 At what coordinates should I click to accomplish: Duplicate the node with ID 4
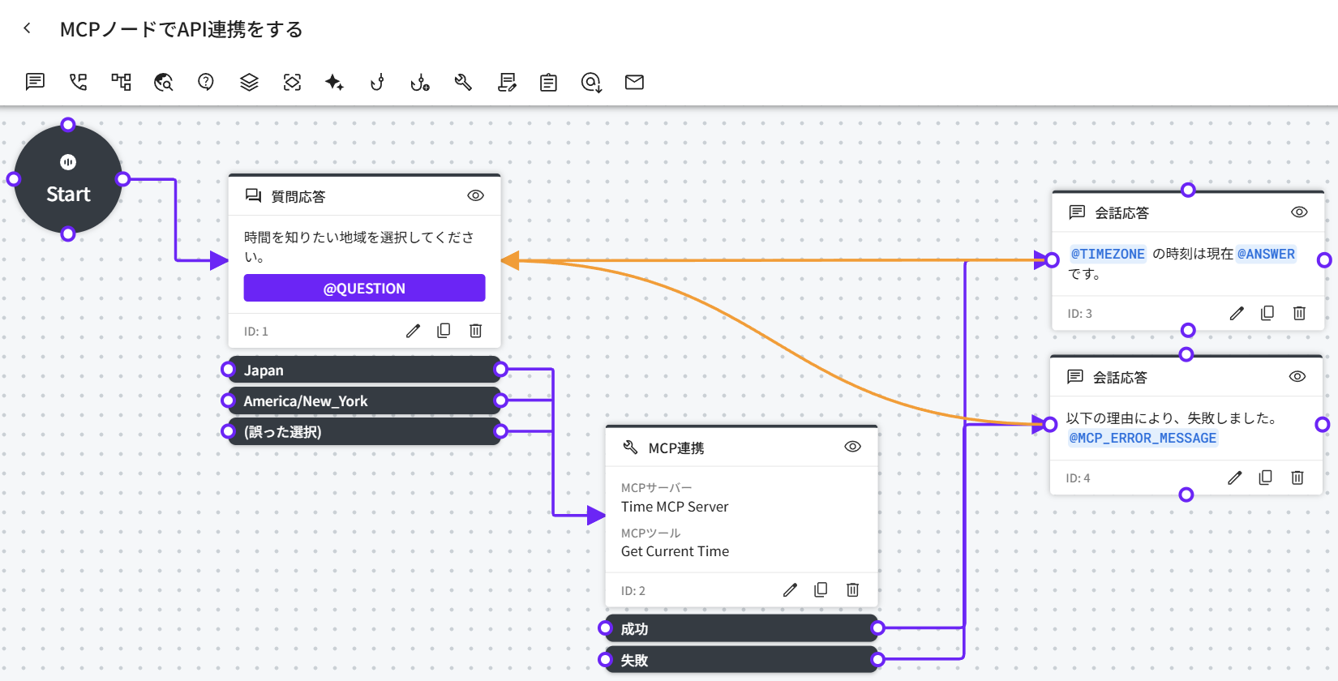pyautogui.click(x=1265, y=478)
